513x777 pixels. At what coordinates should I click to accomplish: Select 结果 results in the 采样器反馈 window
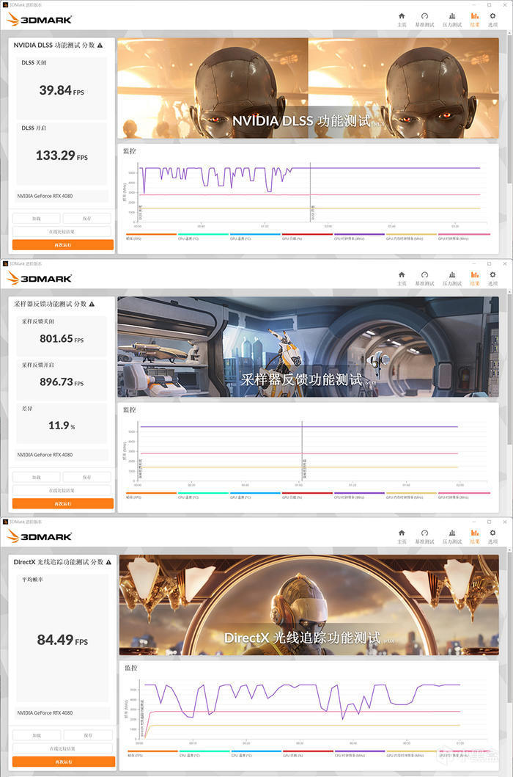coord(475,279)
